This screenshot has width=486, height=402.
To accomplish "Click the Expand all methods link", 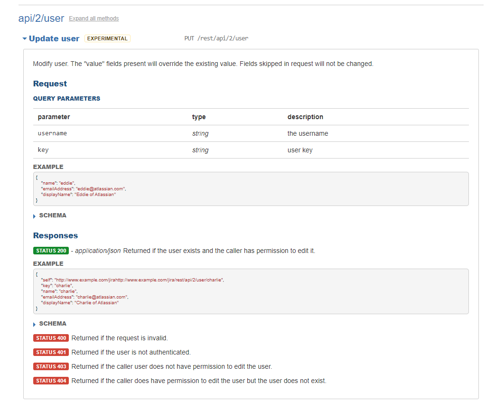I will click(x=94, y=19).
